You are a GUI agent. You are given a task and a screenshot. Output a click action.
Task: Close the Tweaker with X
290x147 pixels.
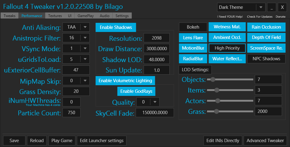(x=282, y=7)
